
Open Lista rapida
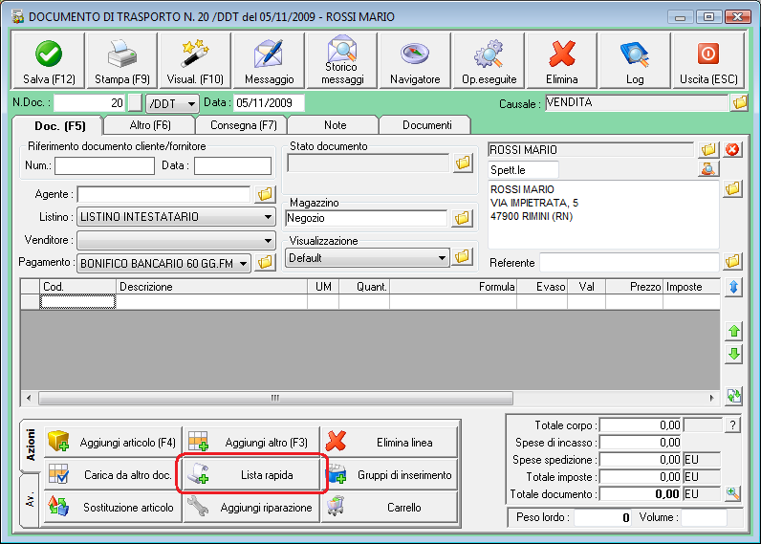251,474
